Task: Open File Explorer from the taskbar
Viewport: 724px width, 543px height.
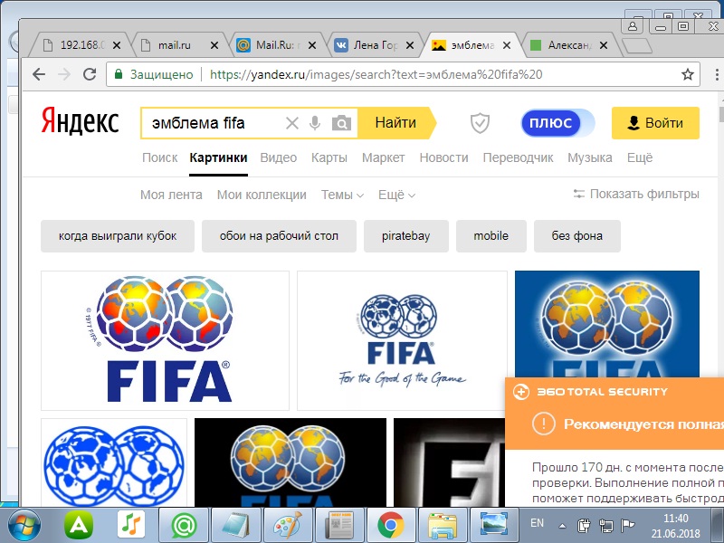Action: click(x=443, y=525)
